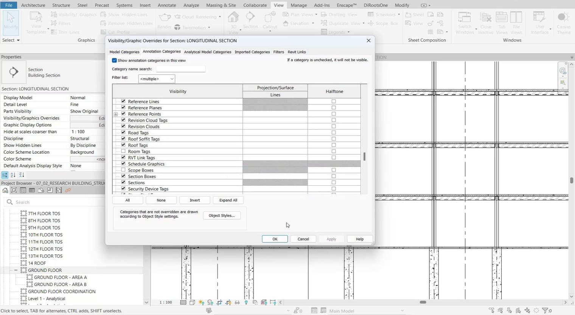Switch to the Imported Categories tab

click(252, 52)
